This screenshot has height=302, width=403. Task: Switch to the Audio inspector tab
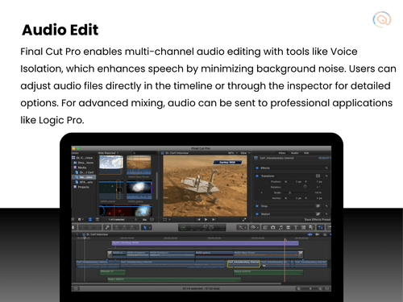pyautogui.click(x=295, y=153)
